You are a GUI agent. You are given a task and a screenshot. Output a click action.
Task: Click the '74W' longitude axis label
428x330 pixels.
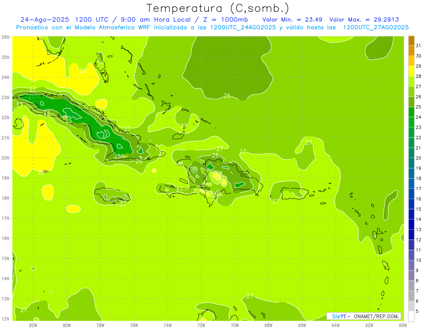[168, 325]
